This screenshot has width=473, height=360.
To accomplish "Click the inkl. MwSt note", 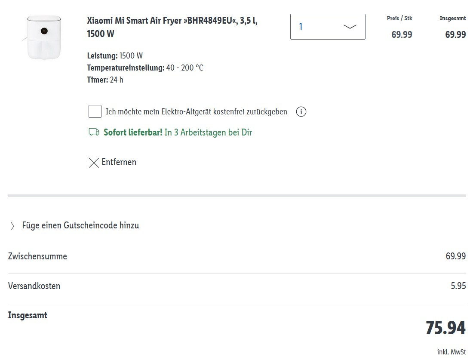I will point(451,352).
